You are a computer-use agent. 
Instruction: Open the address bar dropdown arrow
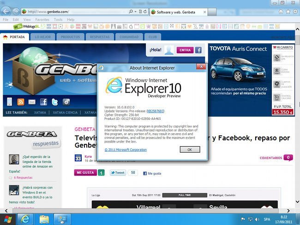tap(135, 12)
